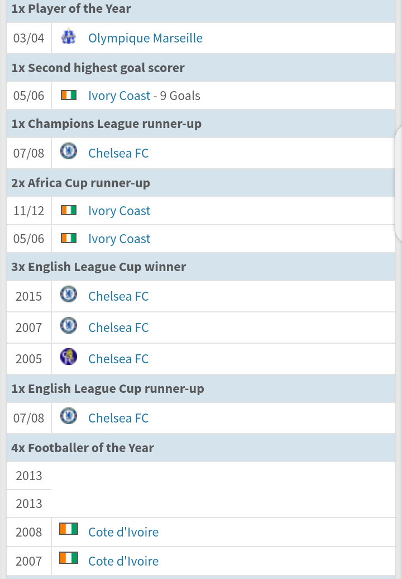Open the Ivory Coast link in the 05/06 Africa Cup row
The width and height of the screenshot is (402, 579).
(119, 239)
